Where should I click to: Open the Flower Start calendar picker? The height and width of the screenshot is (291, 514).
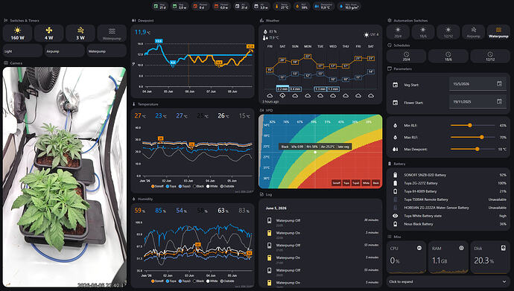pyautogui.click(x=499, y=101)
